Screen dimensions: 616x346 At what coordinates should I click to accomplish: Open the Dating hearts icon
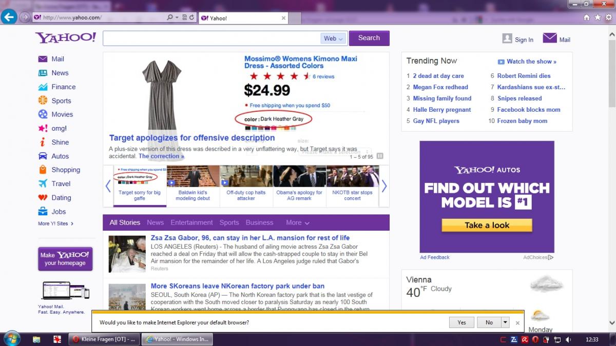pos(43,197)
